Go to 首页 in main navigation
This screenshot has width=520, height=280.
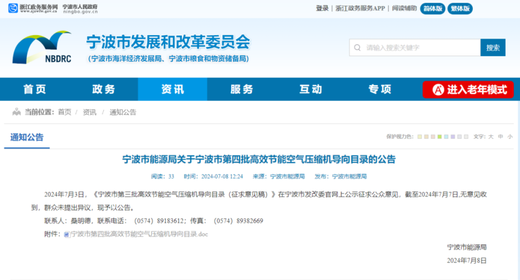(34, 89)
